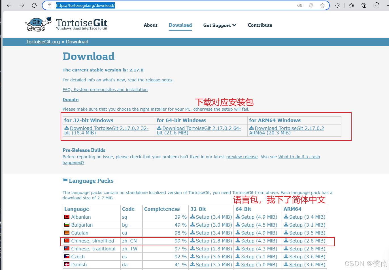This screenshot has height=270, width=389.
Task: Download TortoiseGit 2.17.0.2 64-bit installer
Action: click(x=199, y=130)
